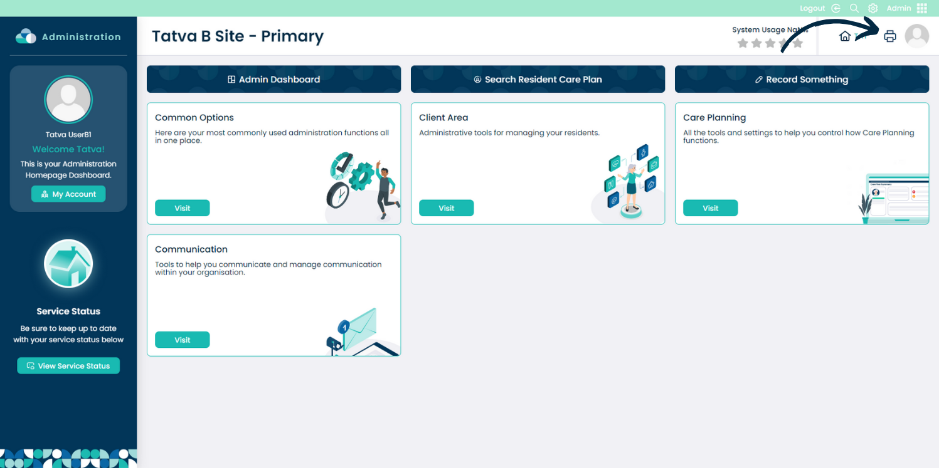Open the Search Resident Care Plan tab

(x=538, y=80)
